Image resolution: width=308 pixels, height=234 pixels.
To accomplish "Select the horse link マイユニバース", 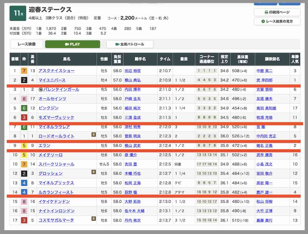I will (x=52, y=80).
